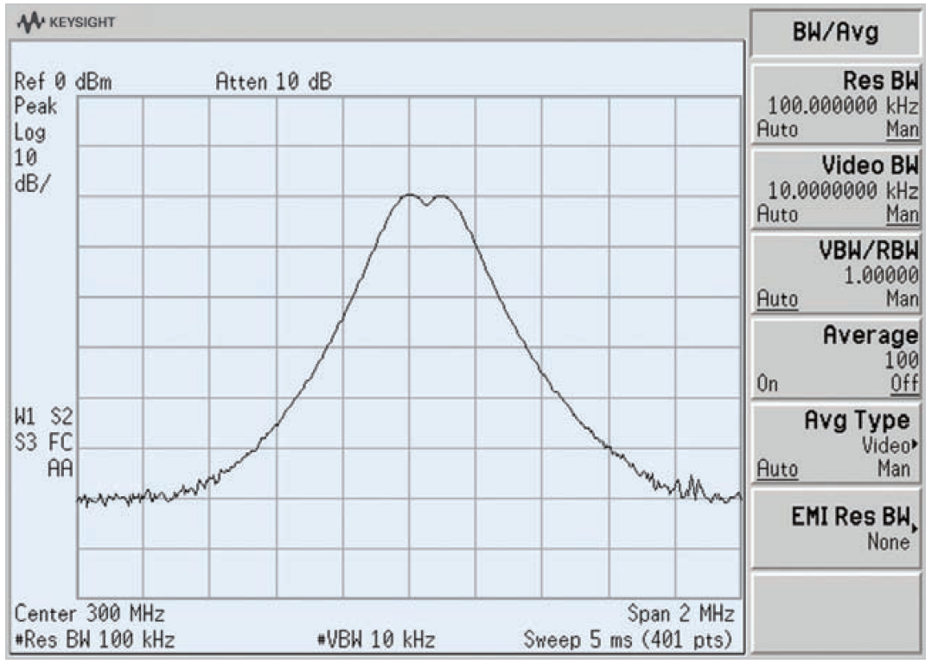Viewport: 938px width, 664px height.
Task: Click the Ref 0 dBm annotation
Action: [63, 81]
